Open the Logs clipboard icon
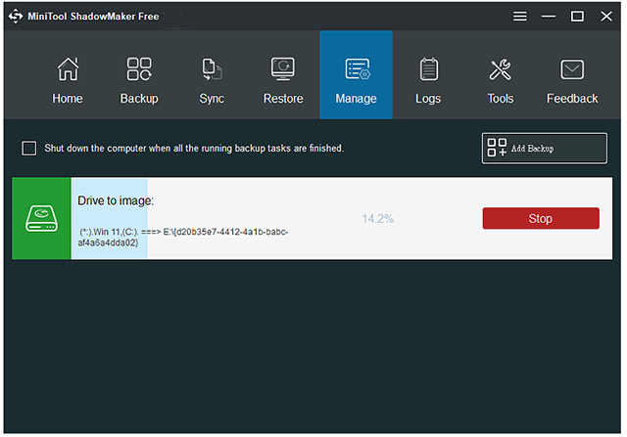627x437 pixels. click(x=428, y=70)
